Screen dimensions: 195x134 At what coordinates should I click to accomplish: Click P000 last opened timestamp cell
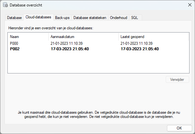click(136, 43)
